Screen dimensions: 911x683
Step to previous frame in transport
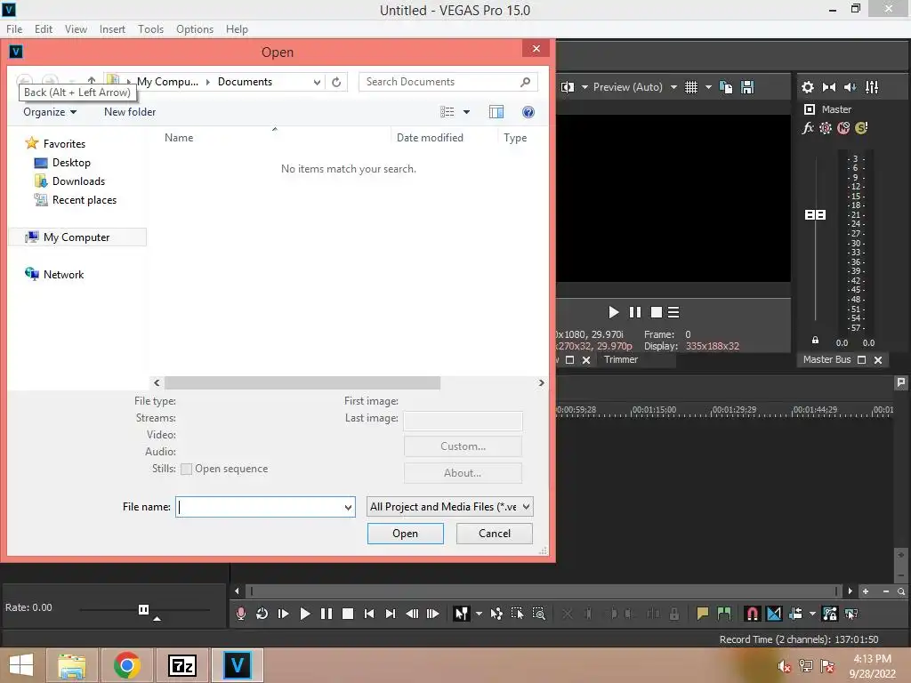click(412, 614)
